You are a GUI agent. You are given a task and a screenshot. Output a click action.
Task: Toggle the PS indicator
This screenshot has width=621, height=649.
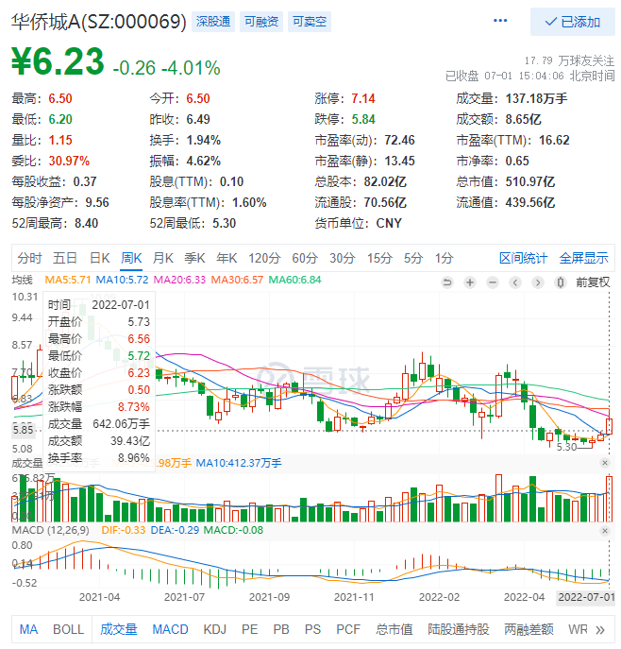312,630
